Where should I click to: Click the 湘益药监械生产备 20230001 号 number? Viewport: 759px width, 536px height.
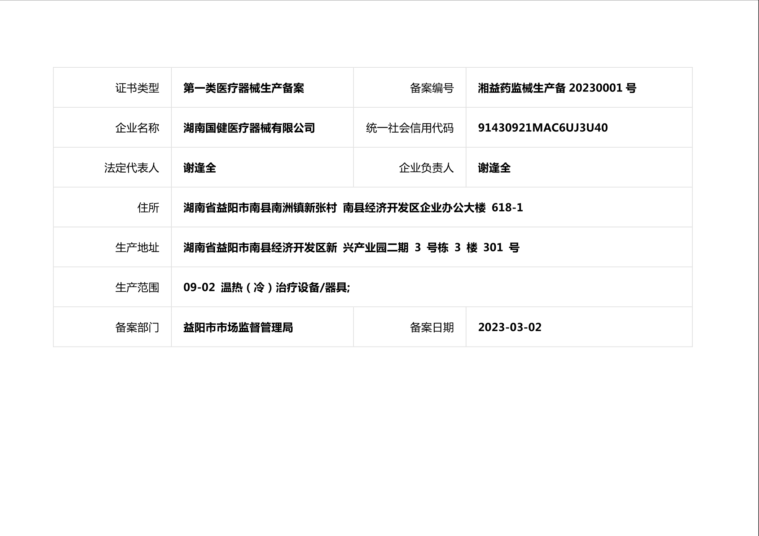[557, 88]
